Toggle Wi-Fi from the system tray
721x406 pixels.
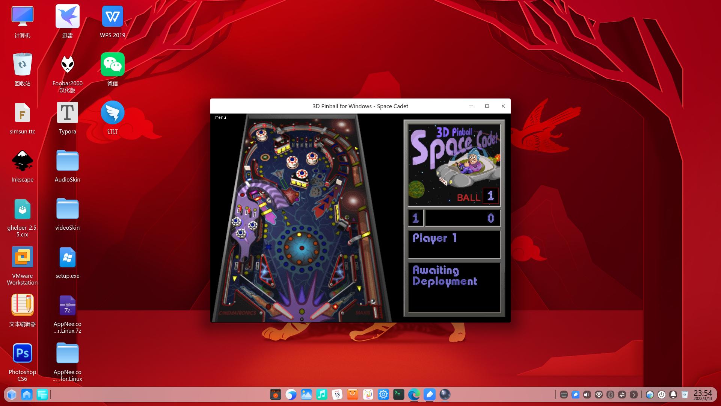[599, 394]
